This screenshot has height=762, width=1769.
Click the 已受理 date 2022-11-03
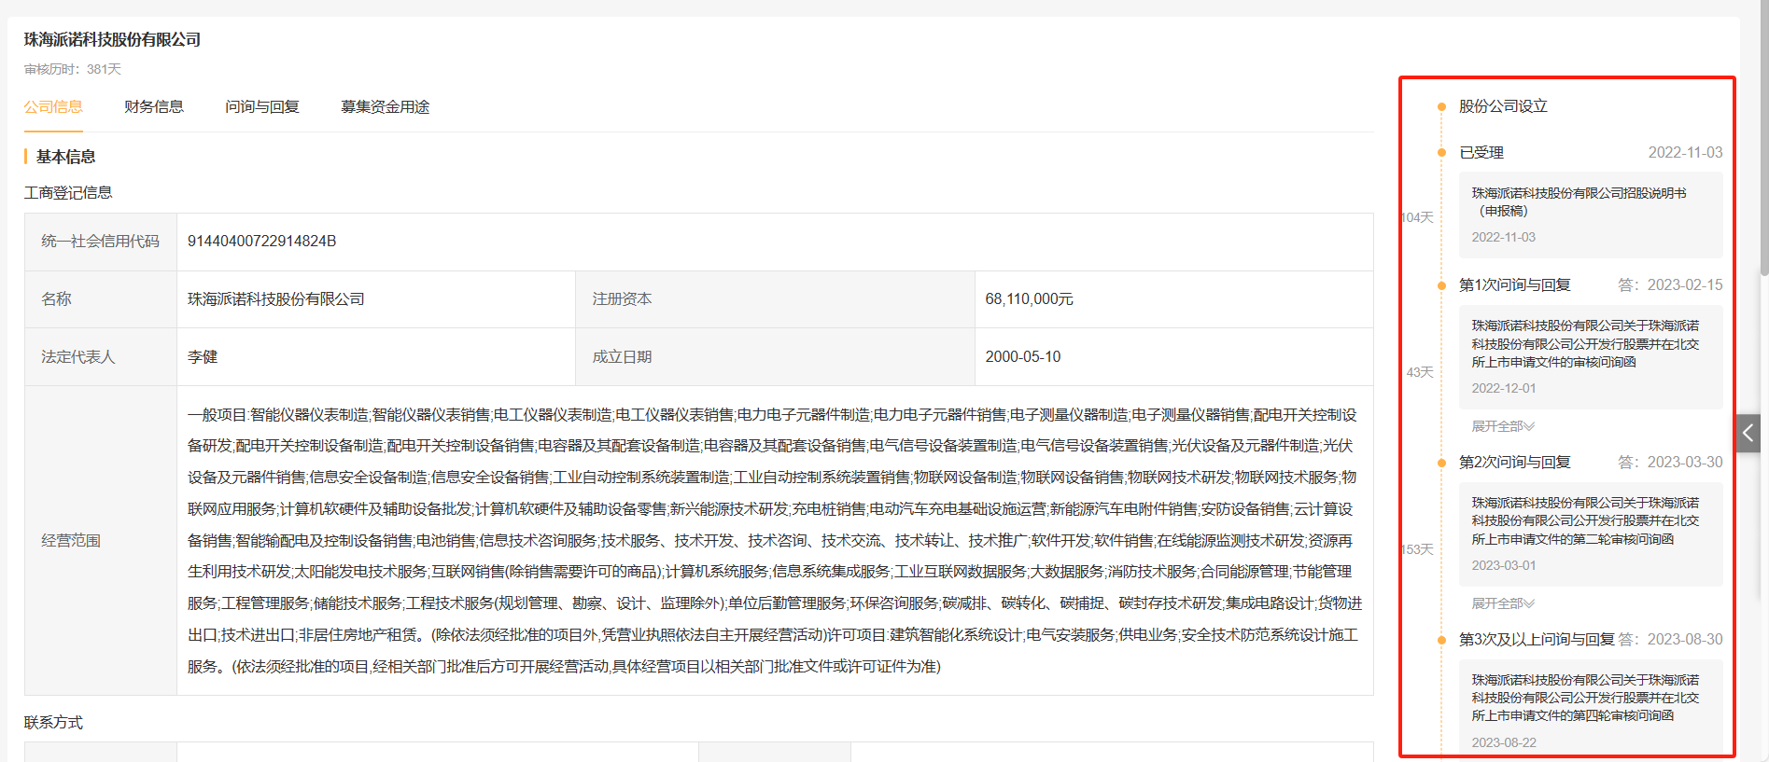click(x=1685, y=153)
